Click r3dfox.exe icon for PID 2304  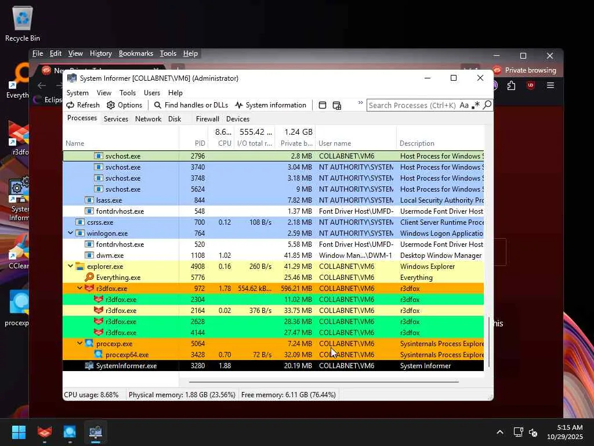point(99,299)
